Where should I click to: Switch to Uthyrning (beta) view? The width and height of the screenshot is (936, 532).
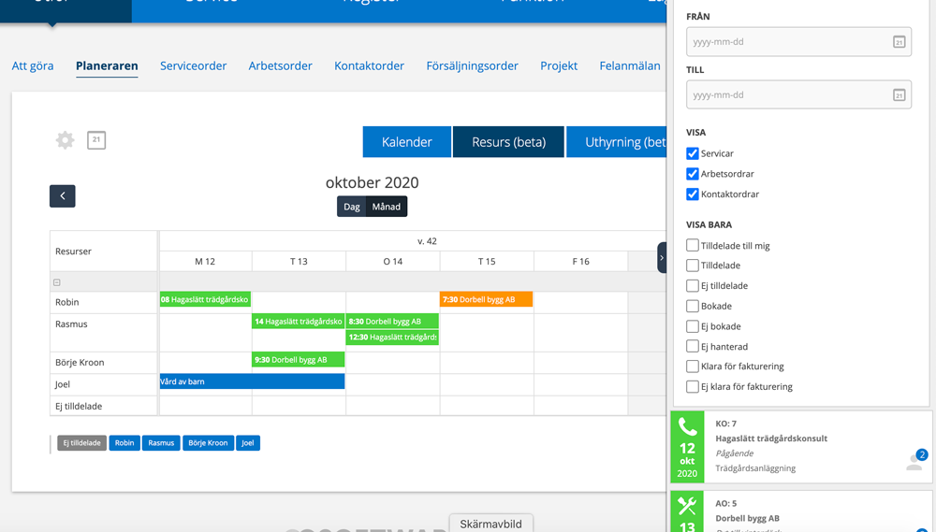(616, 142)
